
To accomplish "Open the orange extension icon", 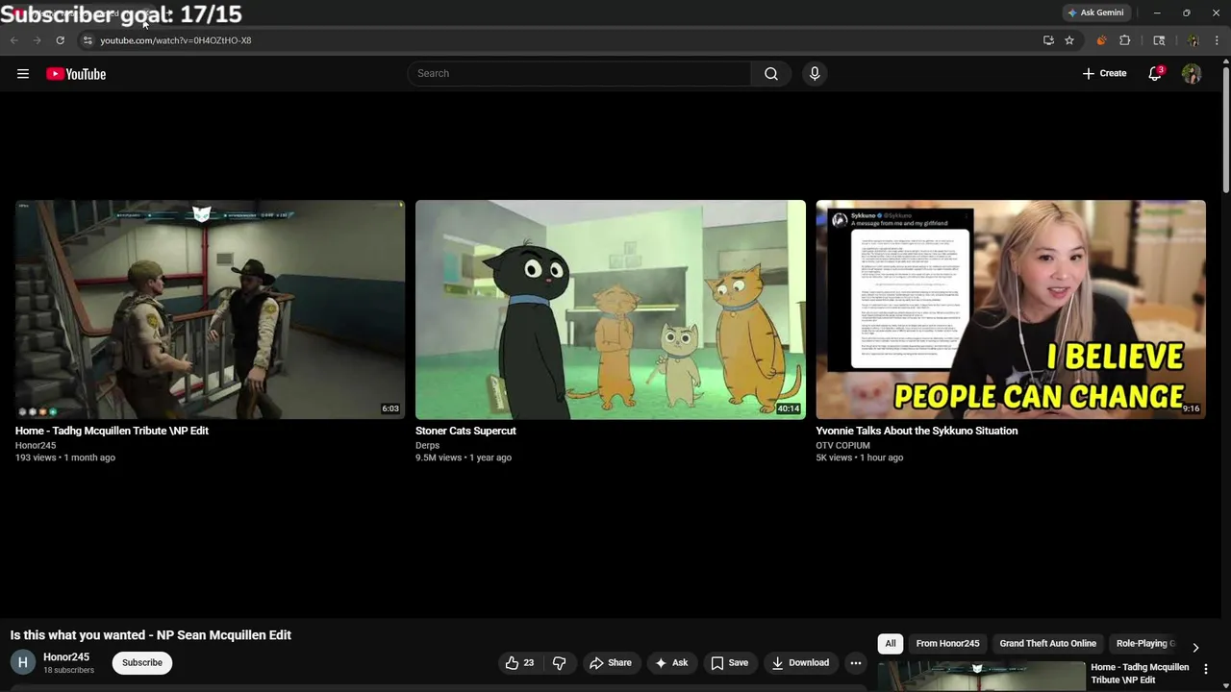I will coord(1101,40).
